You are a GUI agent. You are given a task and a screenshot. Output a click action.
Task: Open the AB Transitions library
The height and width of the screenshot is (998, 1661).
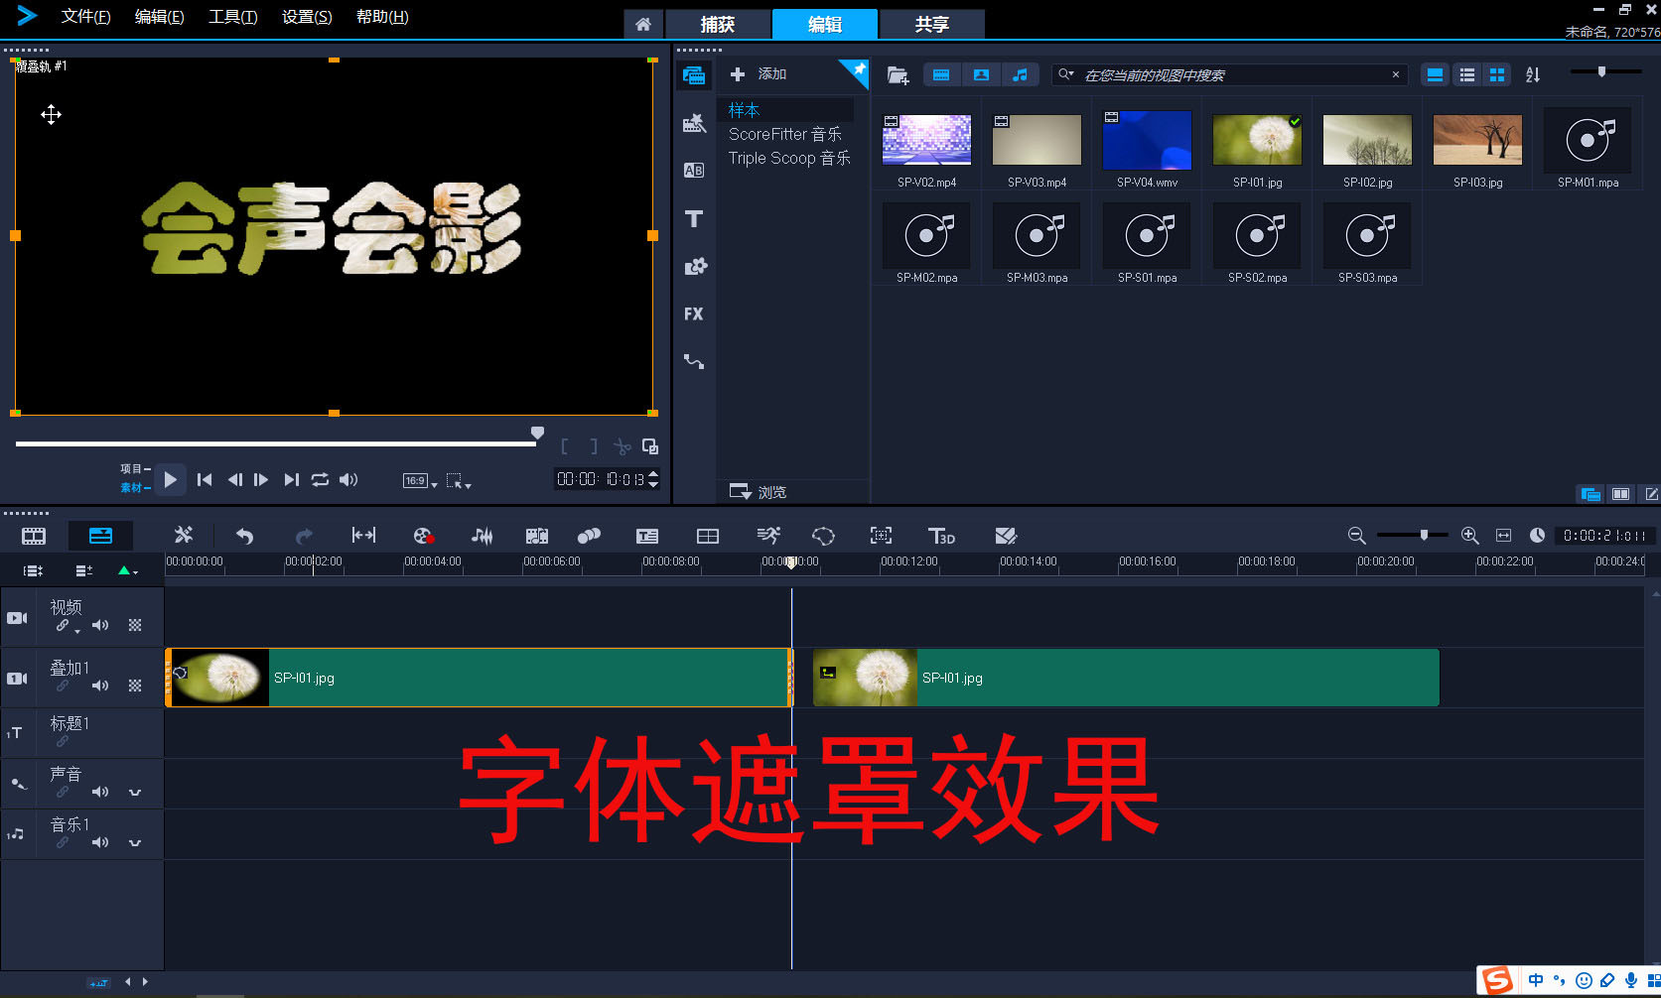(694, 171)
